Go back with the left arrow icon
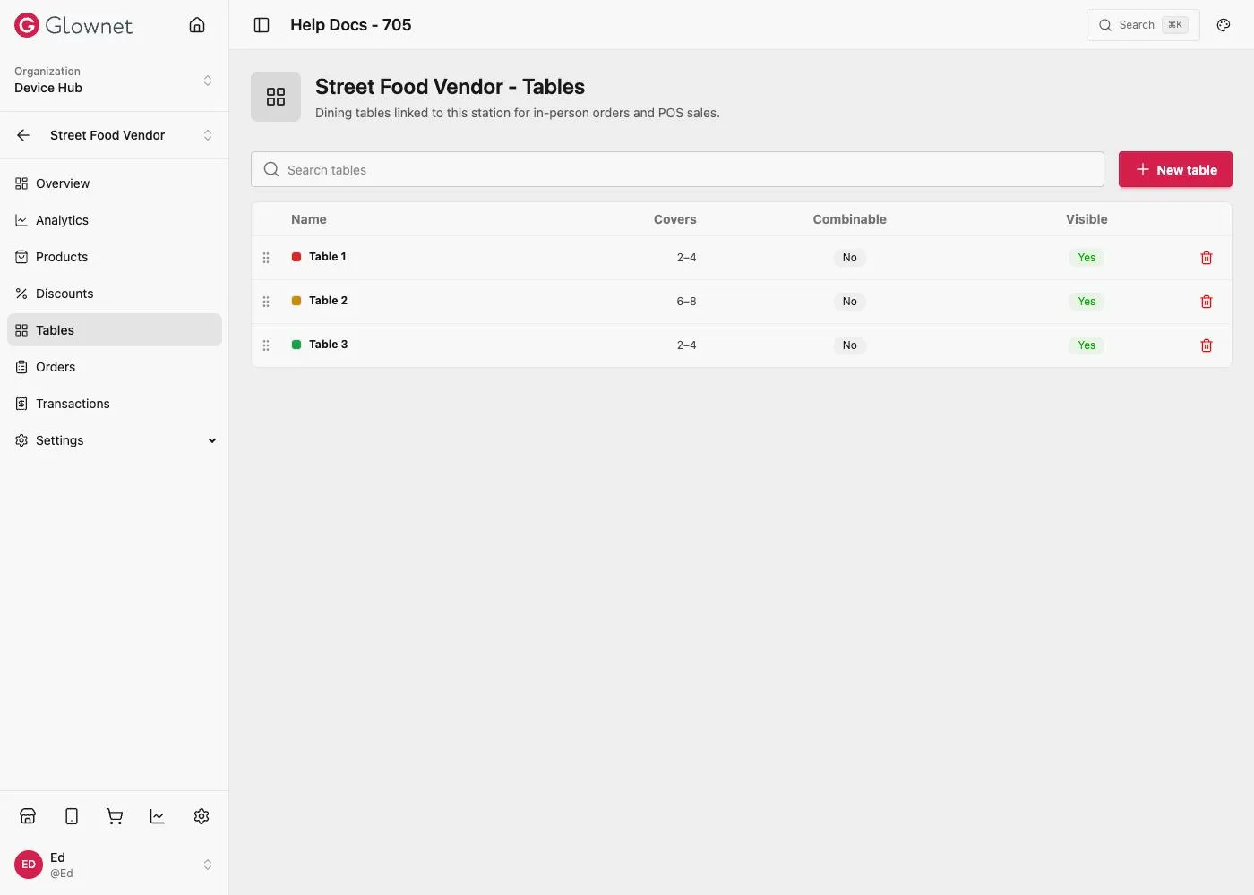1254x895 pixels. (x=23, y=135)
